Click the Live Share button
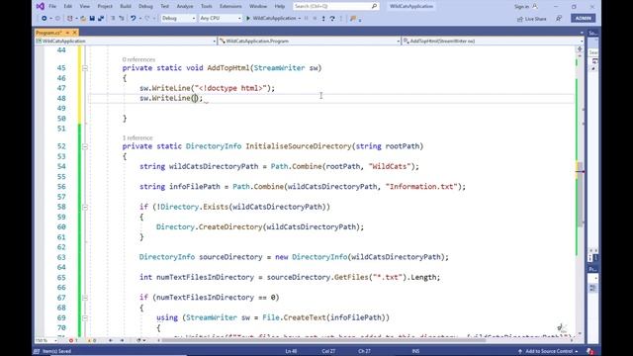 (x=532, y=19)
